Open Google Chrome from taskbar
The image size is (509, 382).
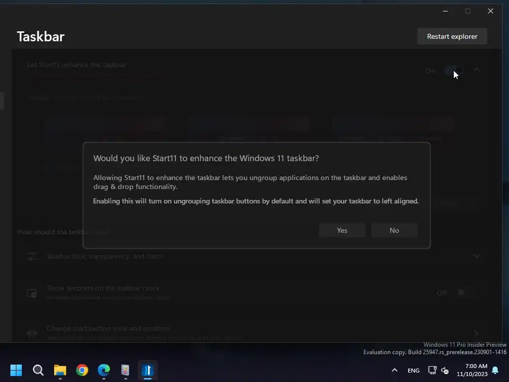coord(82,370)
